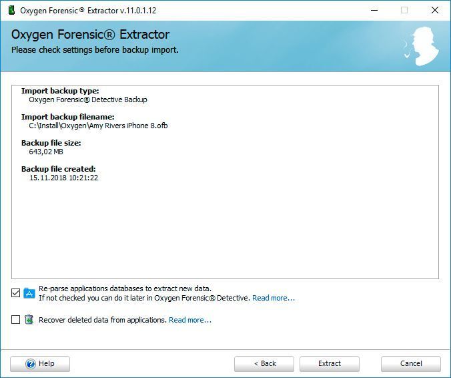451x378 pixels.
Task: Click the Backup file created label
Action: click(x=59, y=169)
